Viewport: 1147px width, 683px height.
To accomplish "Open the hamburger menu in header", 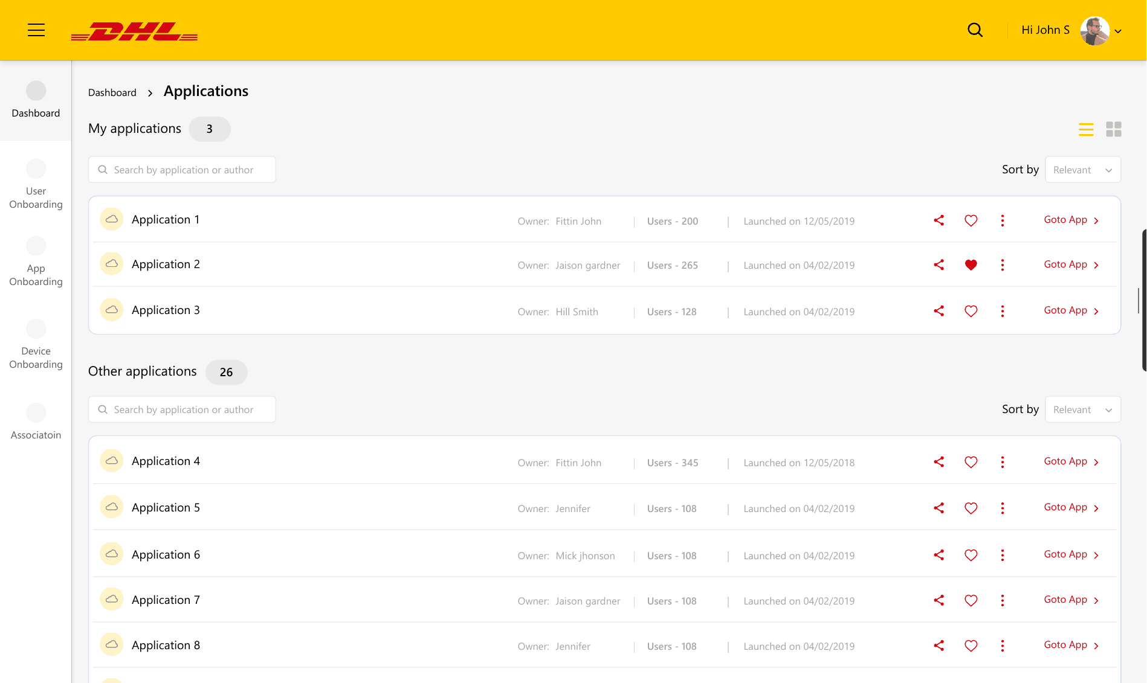I will (x=36, y=30).
